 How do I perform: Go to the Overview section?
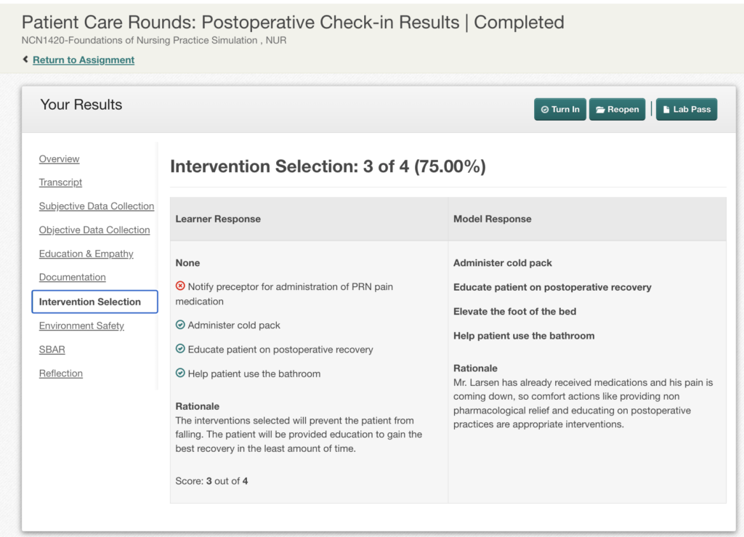click(x=60, y=159)
